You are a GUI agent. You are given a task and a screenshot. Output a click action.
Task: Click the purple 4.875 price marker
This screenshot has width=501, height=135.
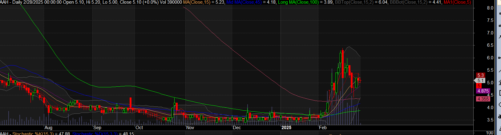point(483,91)
